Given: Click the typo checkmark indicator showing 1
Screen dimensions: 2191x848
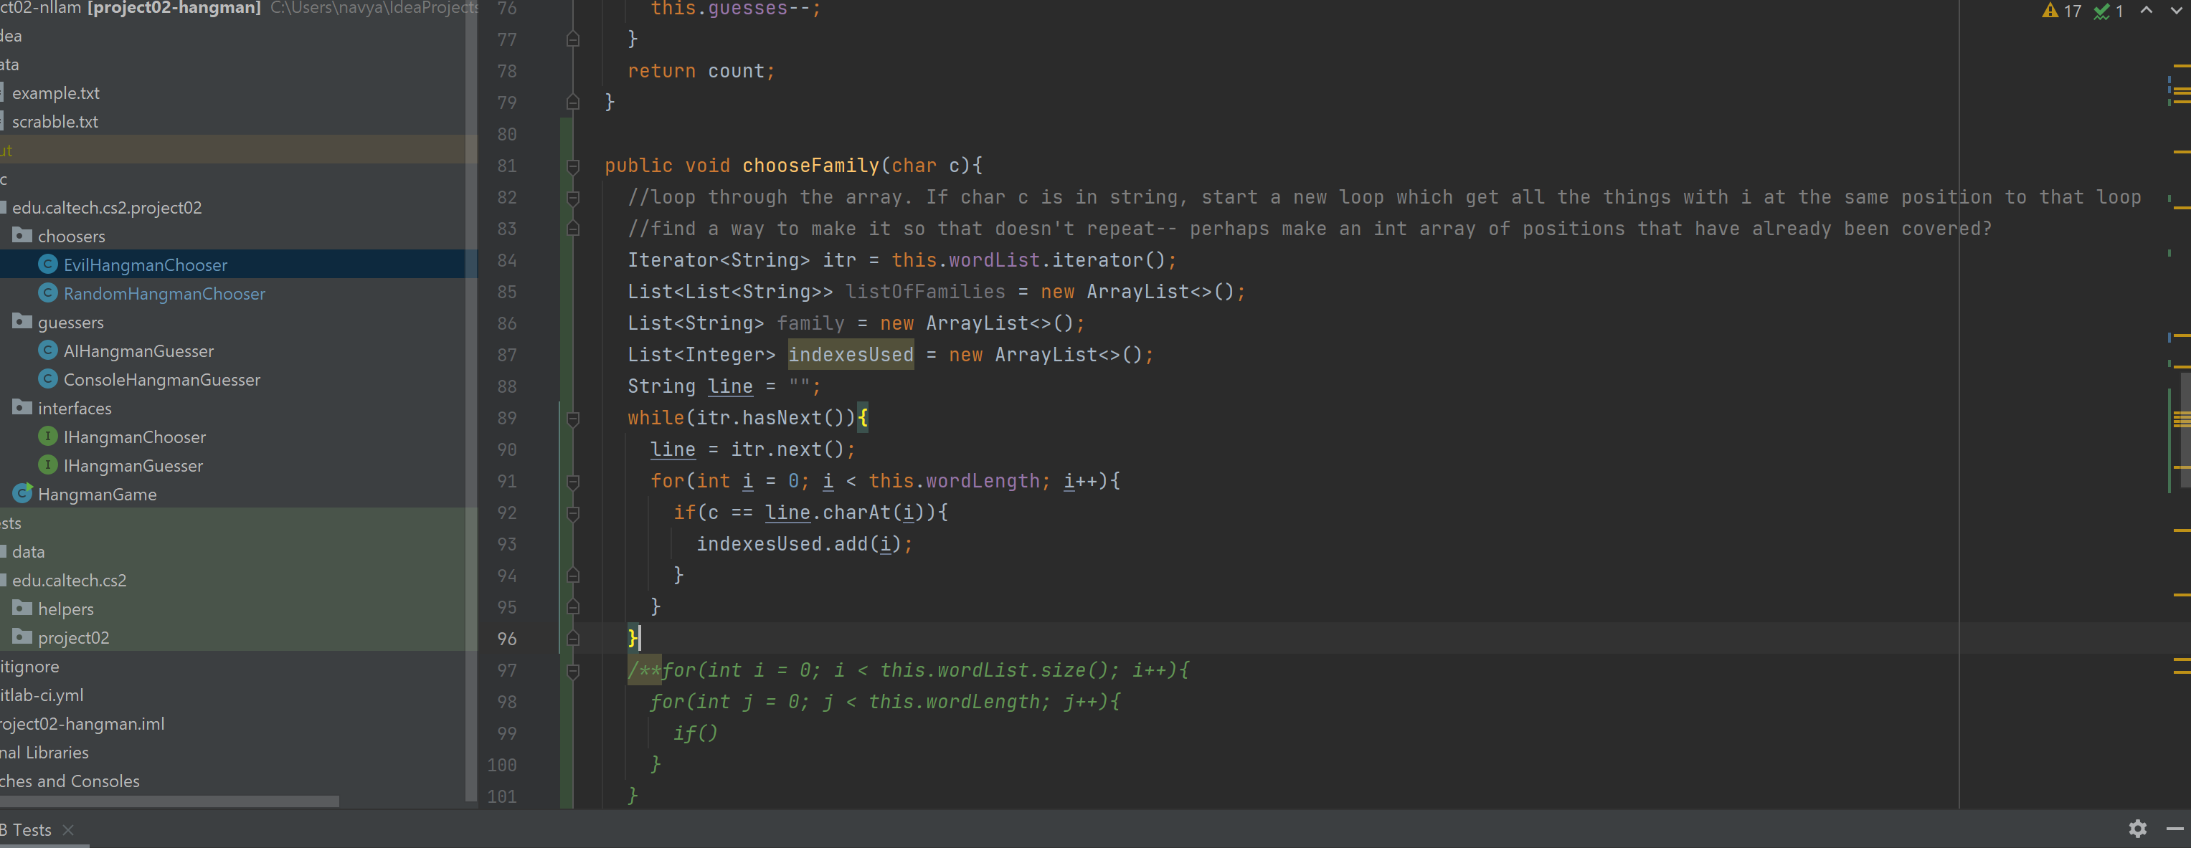Looking at the screenshot, I should [x=2109, y=11].
